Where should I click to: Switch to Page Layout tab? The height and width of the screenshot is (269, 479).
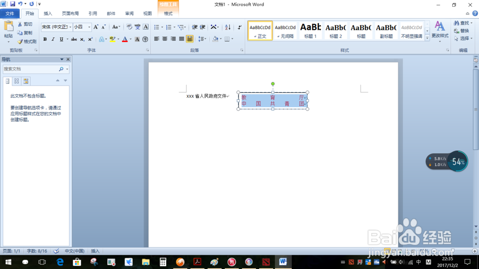point(70,13)
